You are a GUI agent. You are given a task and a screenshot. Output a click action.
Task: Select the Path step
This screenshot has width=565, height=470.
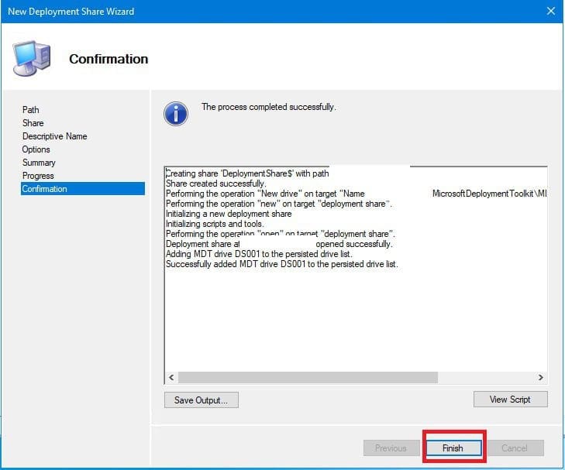point(31,110)
